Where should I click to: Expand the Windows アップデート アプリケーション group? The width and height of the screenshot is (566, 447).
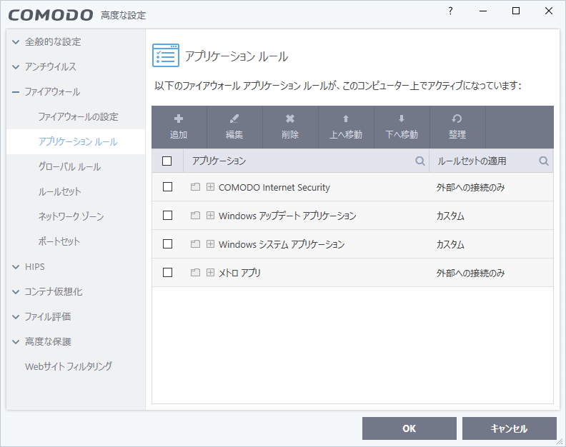tap(210, 216)
